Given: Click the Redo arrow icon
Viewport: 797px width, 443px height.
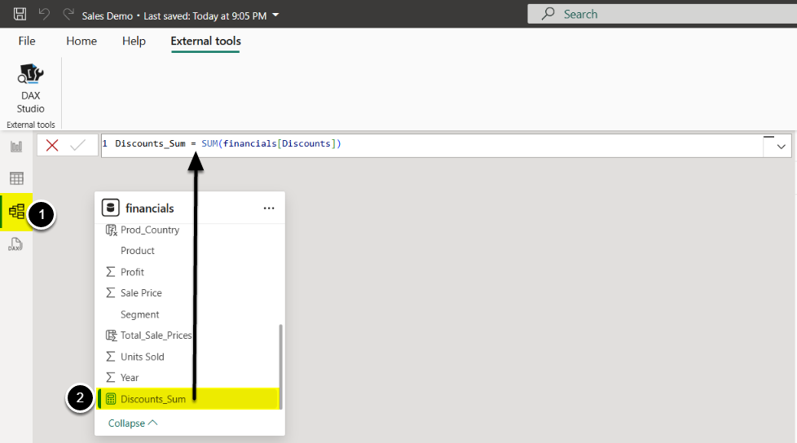Looking at the screenshot, I should (x=68, y=14).
